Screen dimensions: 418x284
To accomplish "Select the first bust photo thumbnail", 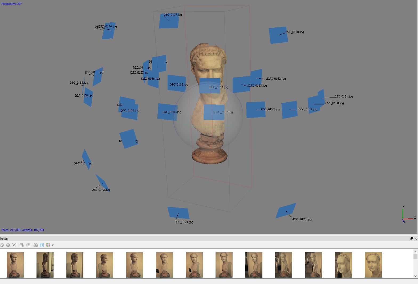I will pyautogui.click(x=15, y=265).
